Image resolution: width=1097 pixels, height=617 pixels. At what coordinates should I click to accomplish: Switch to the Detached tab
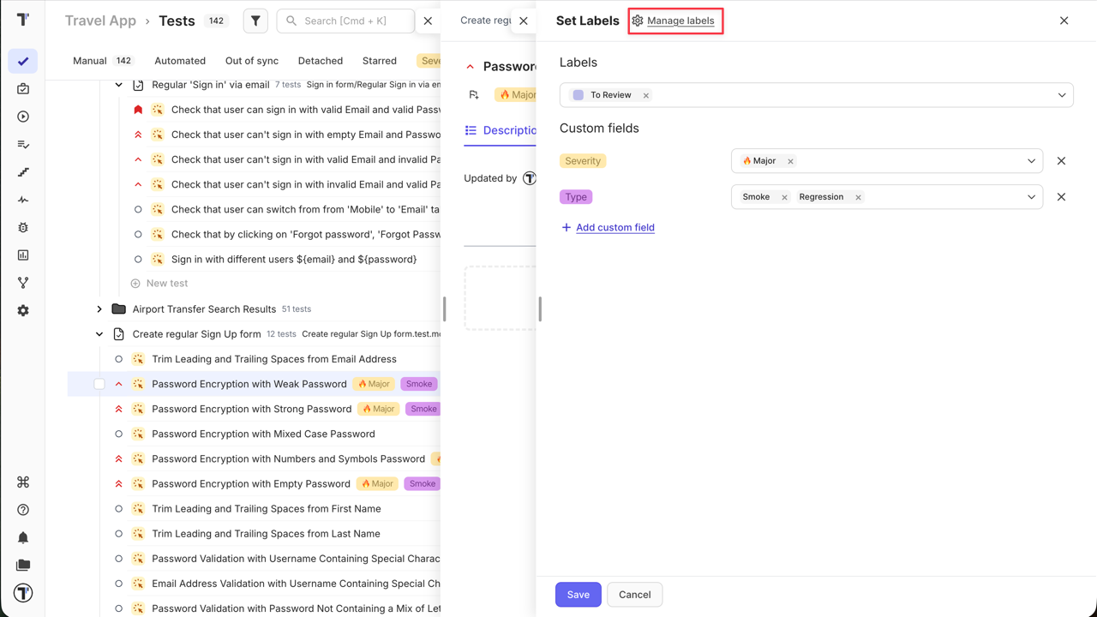click(x=321, y=61)
